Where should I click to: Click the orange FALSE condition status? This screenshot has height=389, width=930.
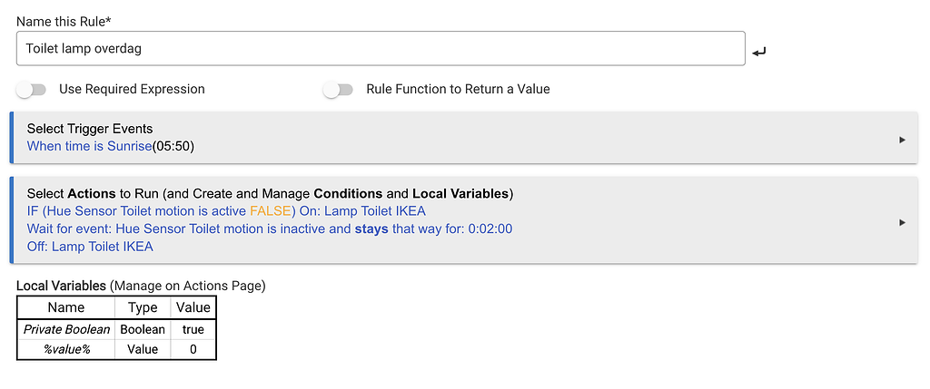point(272,211)
